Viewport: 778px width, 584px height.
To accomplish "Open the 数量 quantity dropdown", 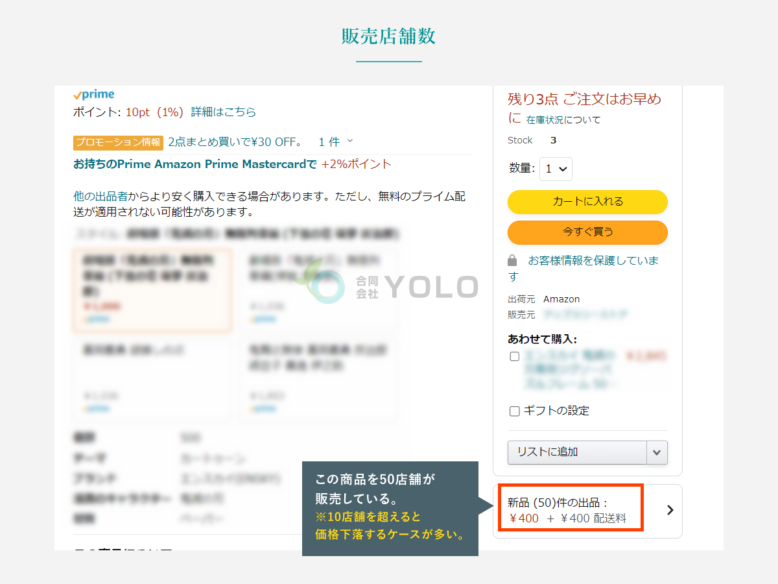I will coord(556,169).
